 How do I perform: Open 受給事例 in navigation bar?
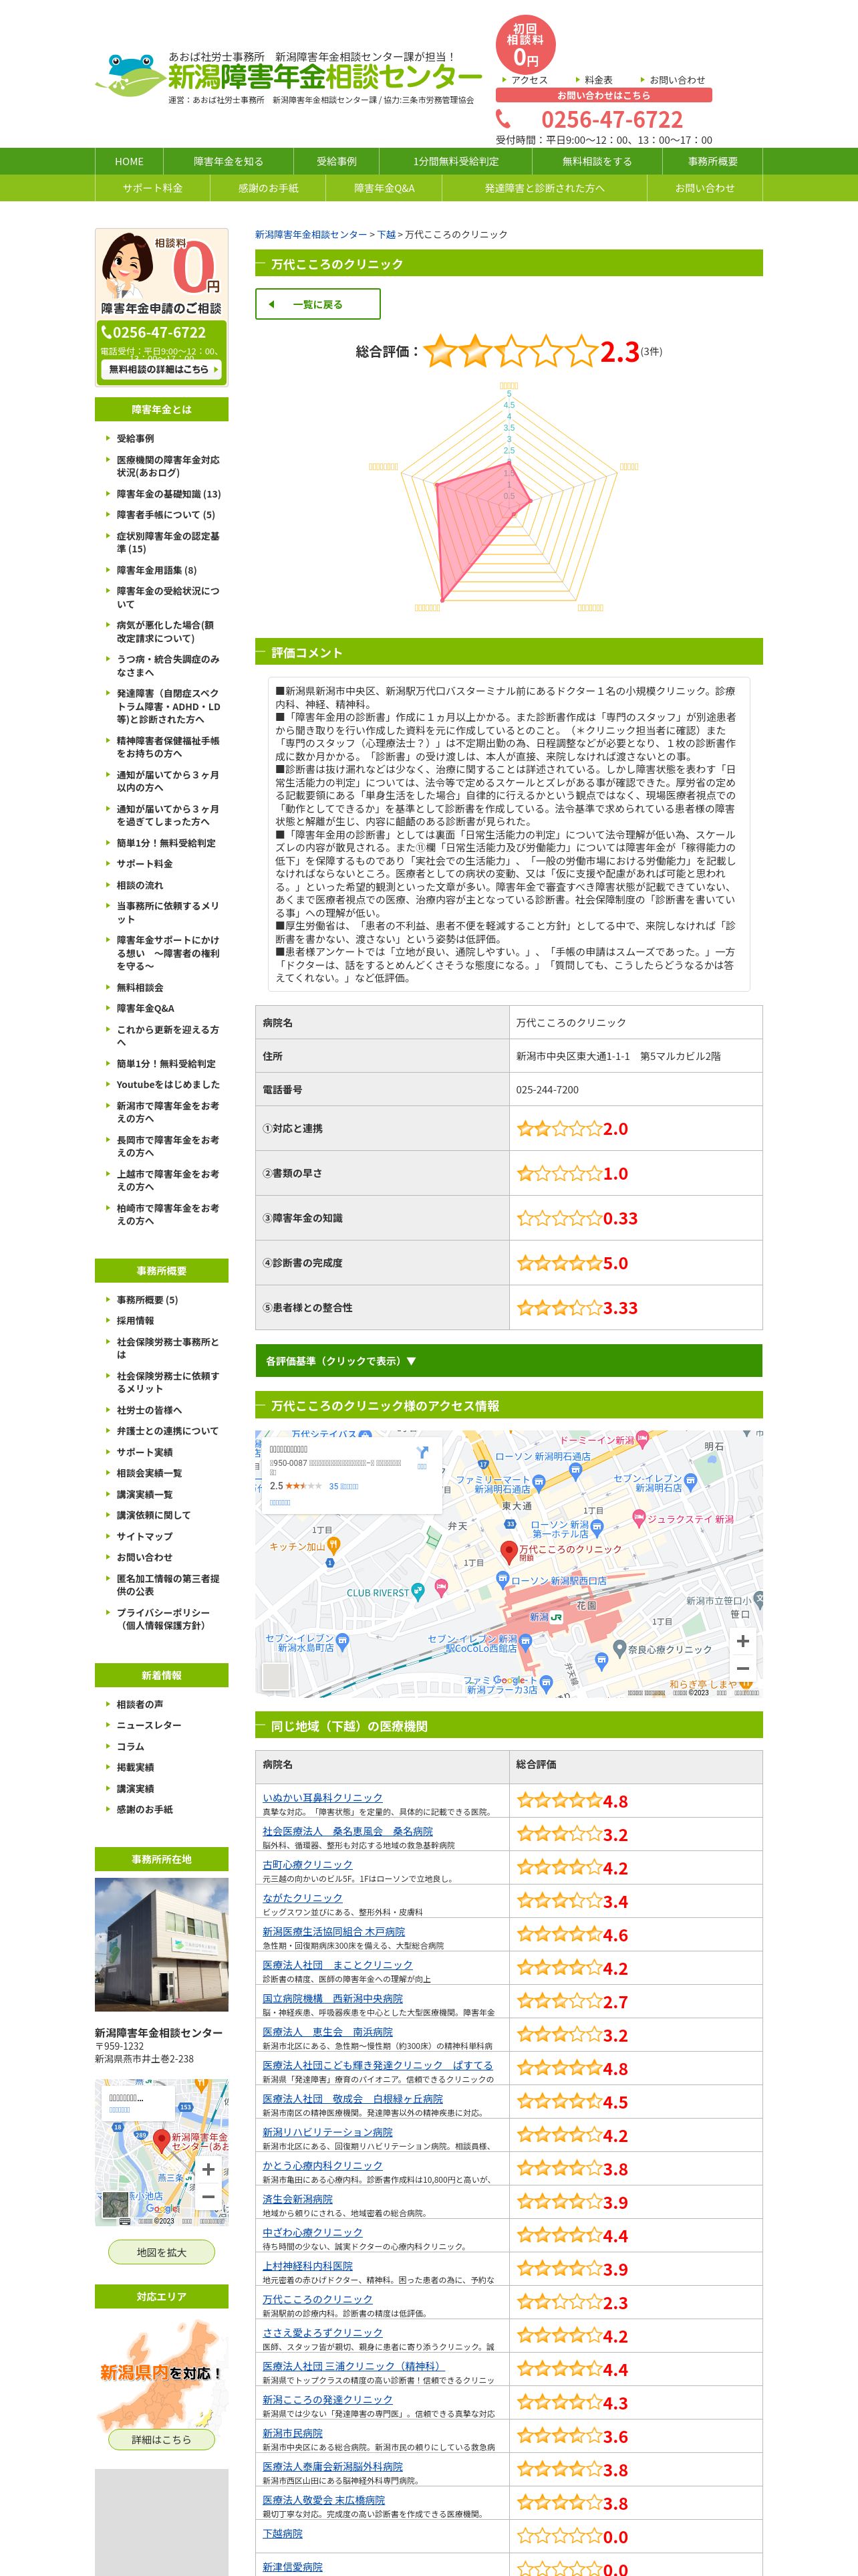point(337,161)
